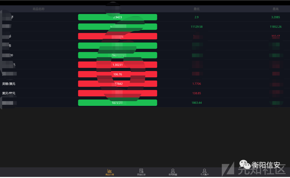Click the green price button beside 11129.58
This screenshot has height=178, width=290.
(x=118, y=27)
